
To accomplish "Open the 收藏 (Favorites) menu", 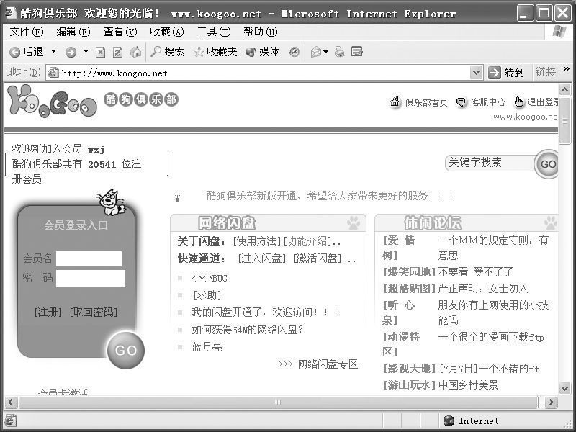I will coord(166,32).
